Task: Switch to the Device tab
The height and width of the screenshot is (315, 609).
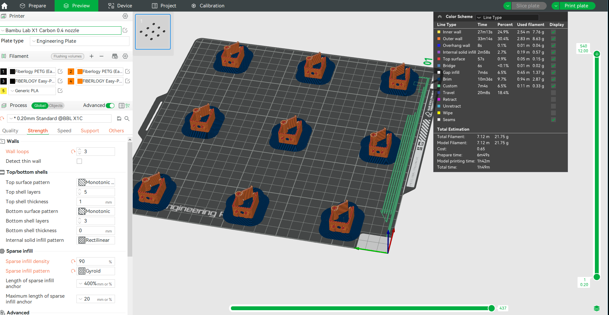Action: point(120,6)
